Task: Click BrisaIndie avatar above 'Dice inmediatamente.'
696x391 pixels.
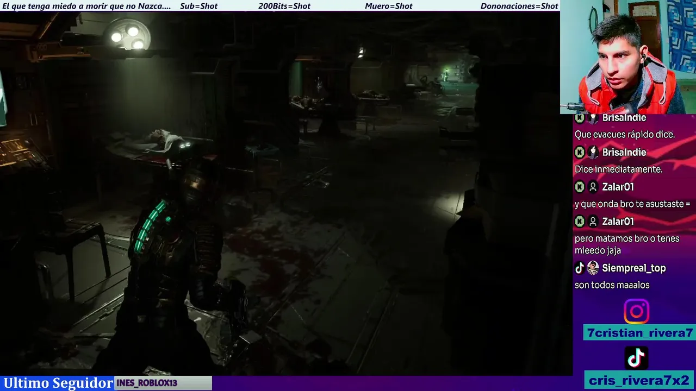Action: [x=593, y=152]
